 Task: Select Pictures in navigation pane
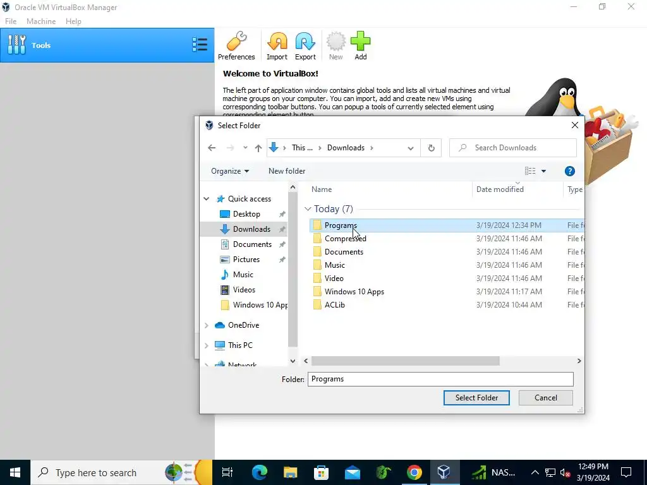pyautogui.click(x=246, y=260)
